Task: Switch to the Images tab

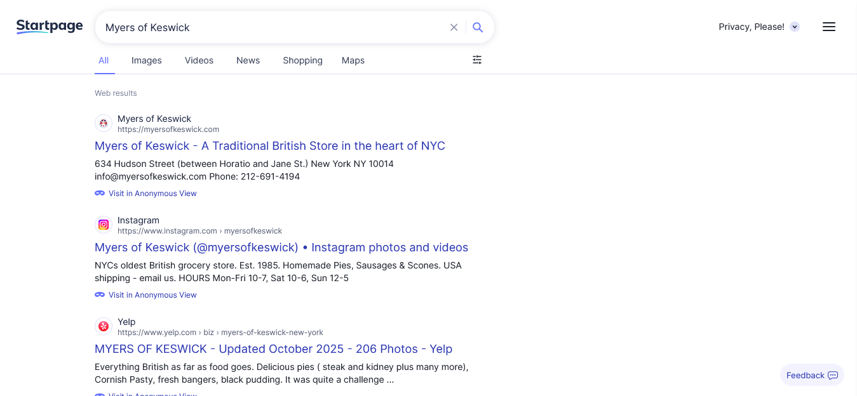Action: pyautogui.click(x=147, y=60)
